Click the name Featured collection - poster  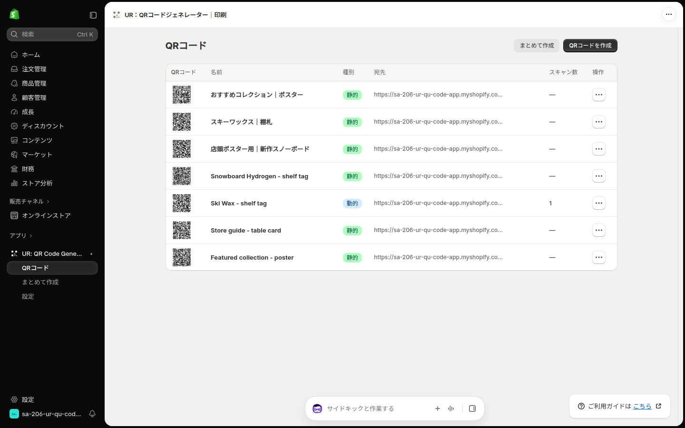[252, 258]
